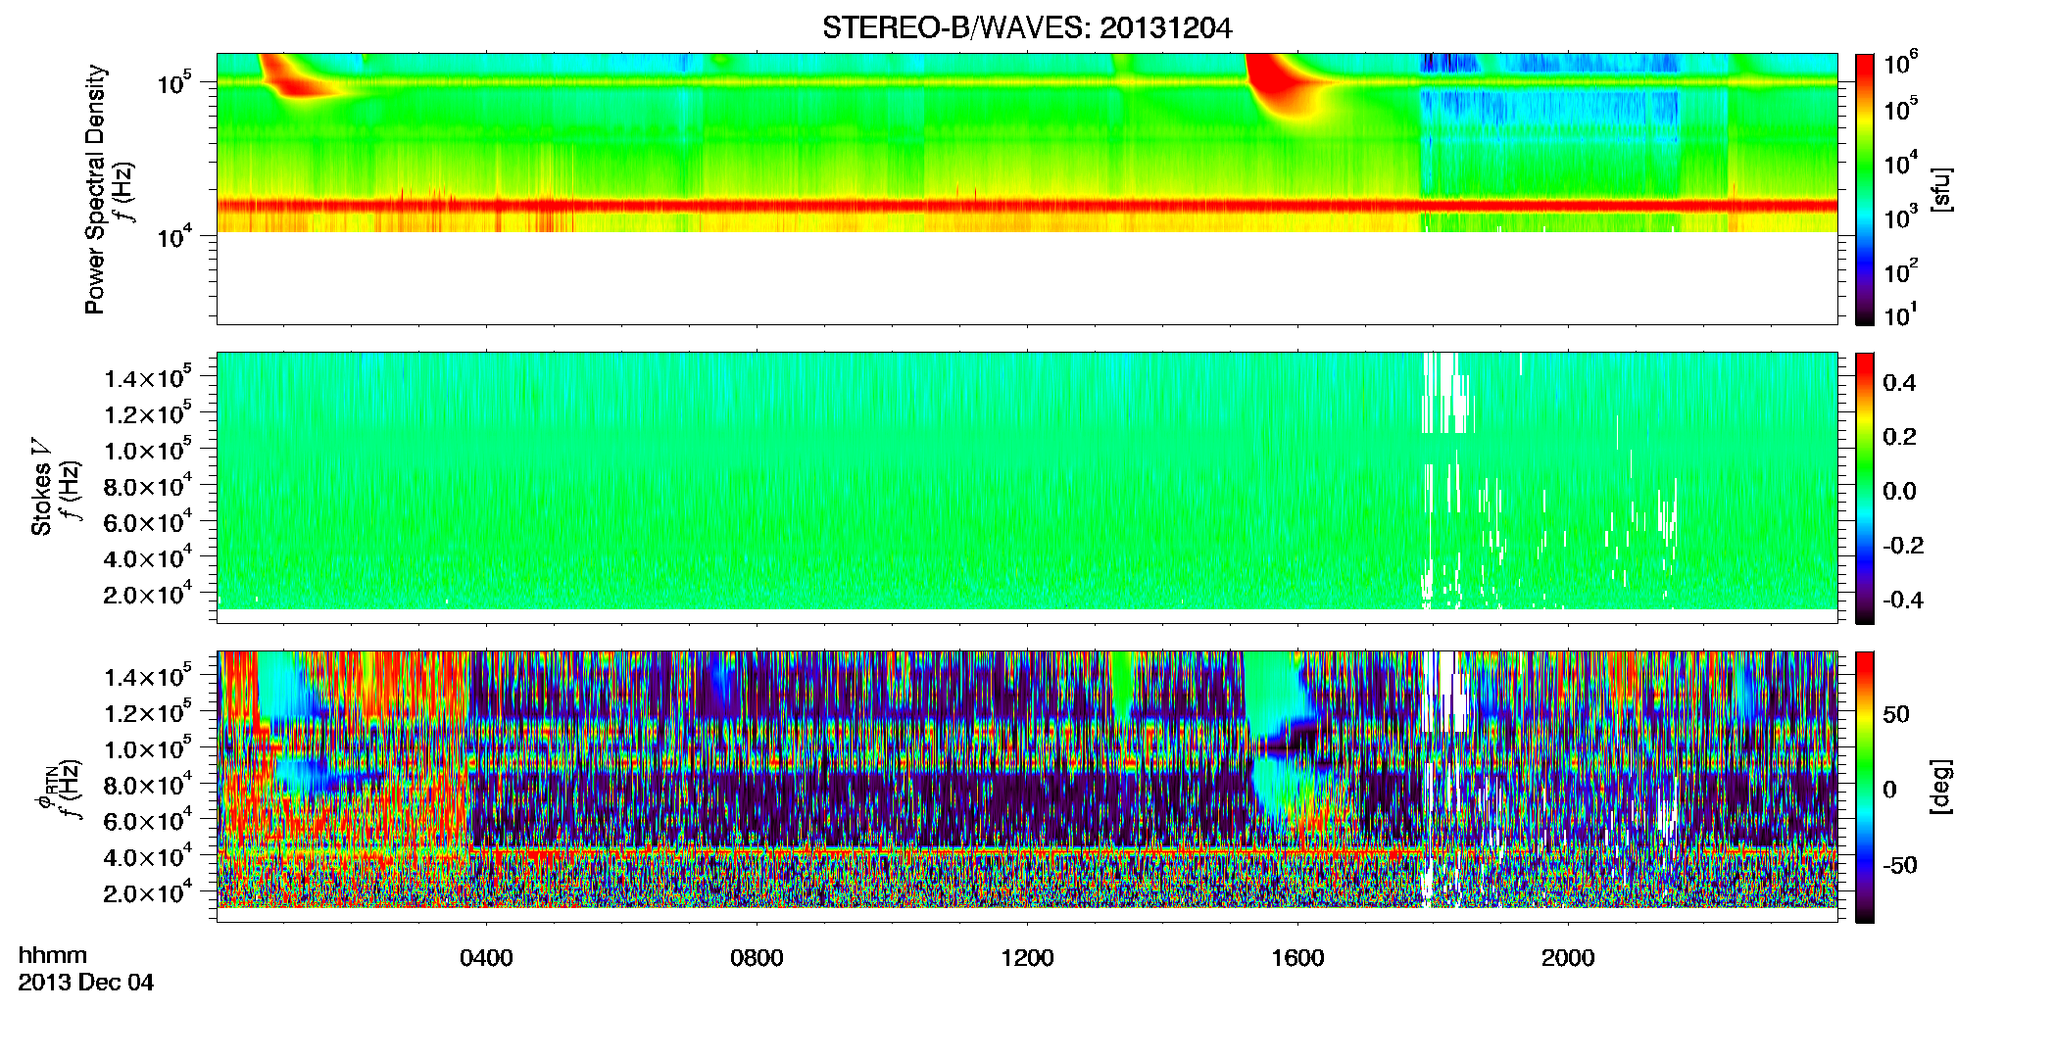Click the 2000 time tick label
Image resolution: width=2054 pixels, height=1058 pixels.
pos(1568,958)
